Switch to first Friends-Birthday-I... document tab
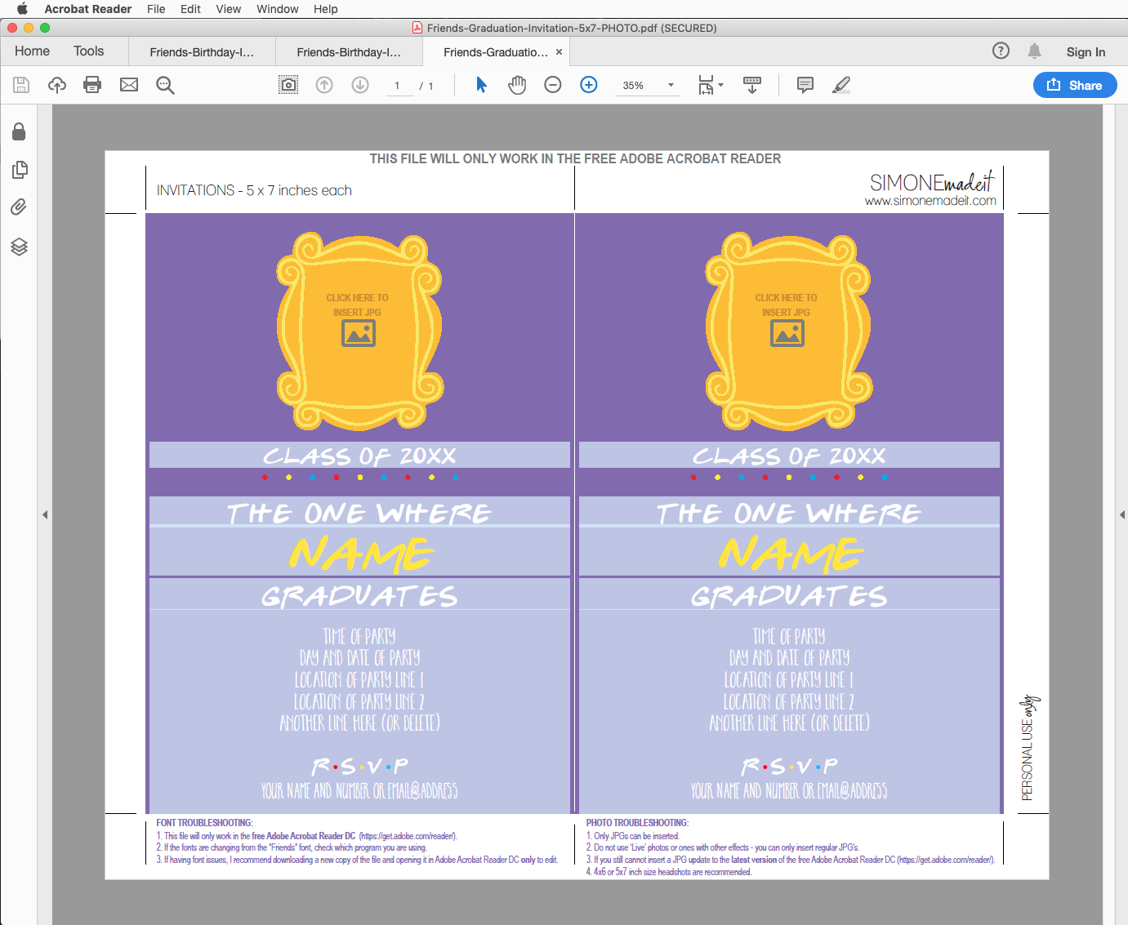Viewport: 1128px width, 925px height. click(x=202, y=52)
